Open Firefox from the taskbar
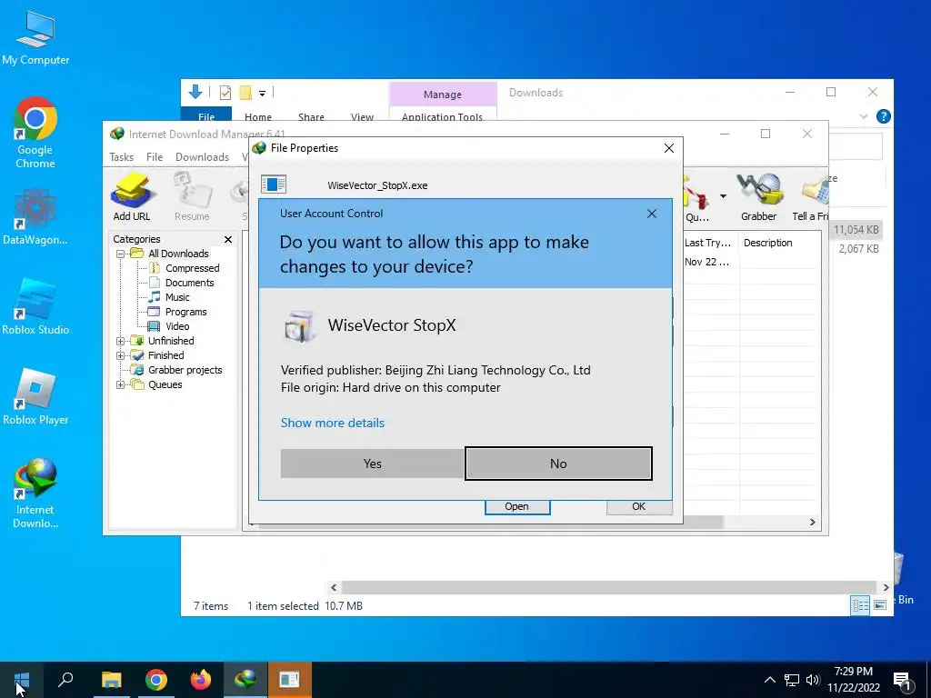This screenshot has width=931, height=698. [x=201, y=680]
